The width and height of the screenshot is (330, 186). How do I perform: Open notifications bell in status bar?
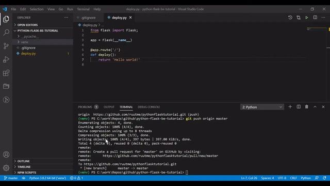pyautogui.click(x=324, y=178)
